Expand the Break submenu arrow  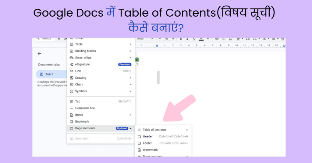[130, 115]
